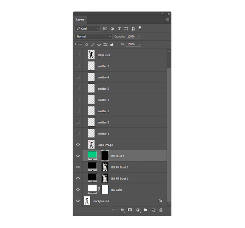
Task: Hide the BG Dust 1 layer
Action: pyautogui.click(x=78, y=156)
